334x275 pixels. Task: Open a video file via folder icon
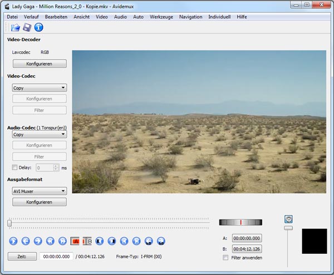pos(15,27)
